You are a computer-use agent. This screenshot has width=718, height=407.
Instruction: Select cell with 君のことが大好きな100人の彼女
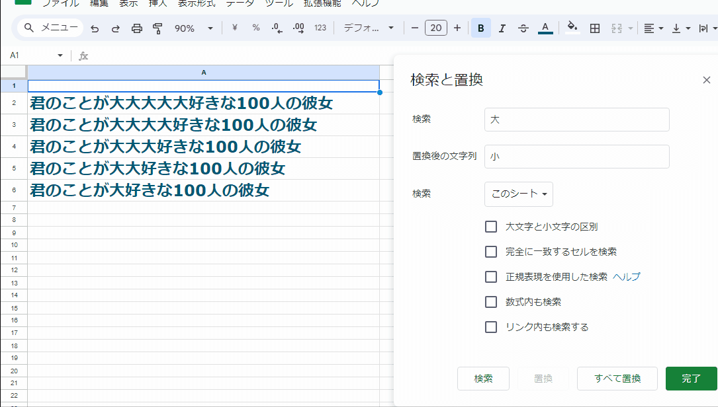tap(203, 190)
